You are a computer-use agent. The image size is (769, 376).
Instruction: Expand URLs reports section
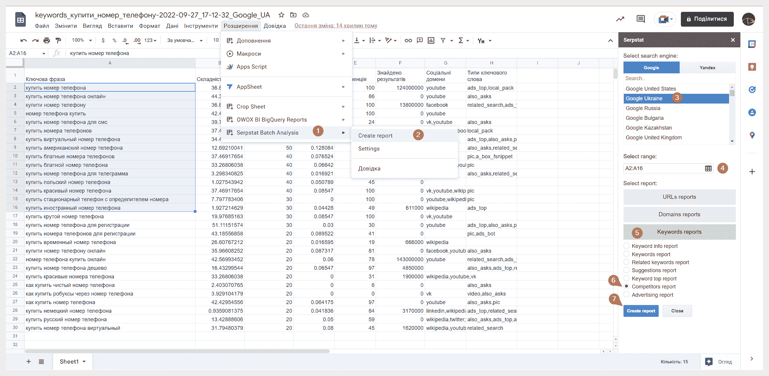pos(679,197)
